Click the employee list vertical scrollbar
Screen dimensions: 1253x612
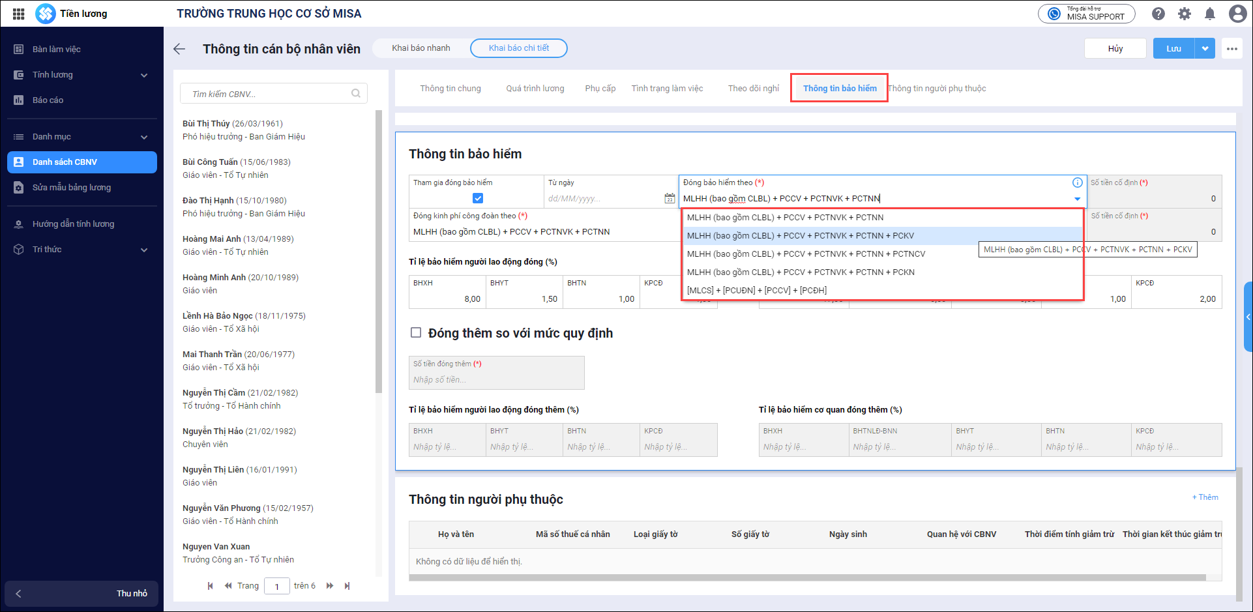[x=379, y=252]
